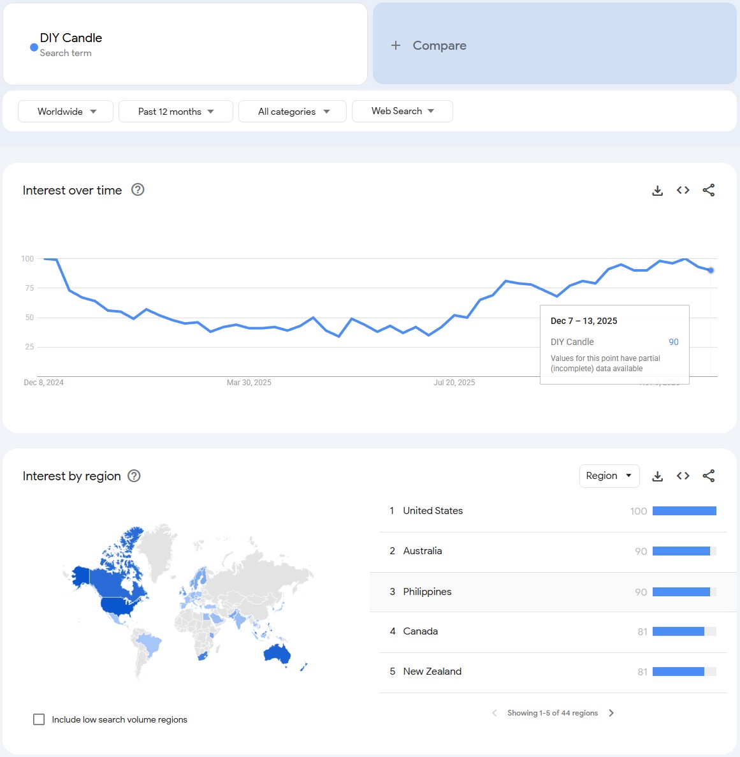This screenshot has height=757, width=740.
Task: Select United States in region list
Action: point(433,511)
